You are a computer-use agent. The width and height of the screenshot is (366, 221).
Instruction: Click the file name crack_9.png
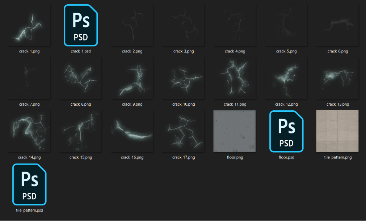click(x=132, y=104)
